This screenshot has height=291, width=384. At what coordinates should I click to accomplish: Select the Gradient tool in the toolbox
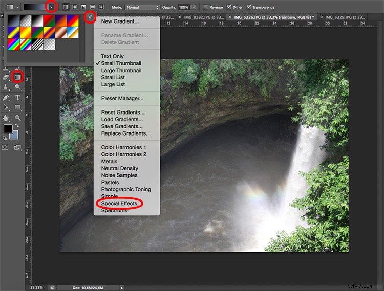(x=17, y=77)
